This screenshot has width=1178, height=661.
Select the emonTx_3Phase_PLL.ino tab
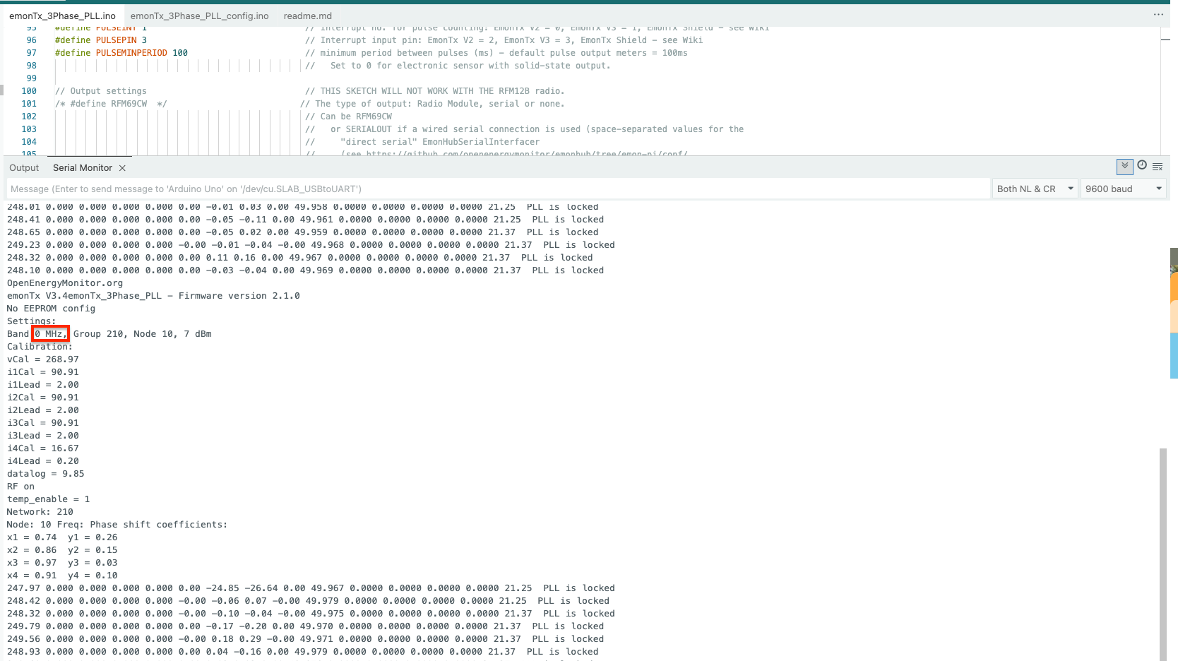pyautogui.click(x=62, y=16)
